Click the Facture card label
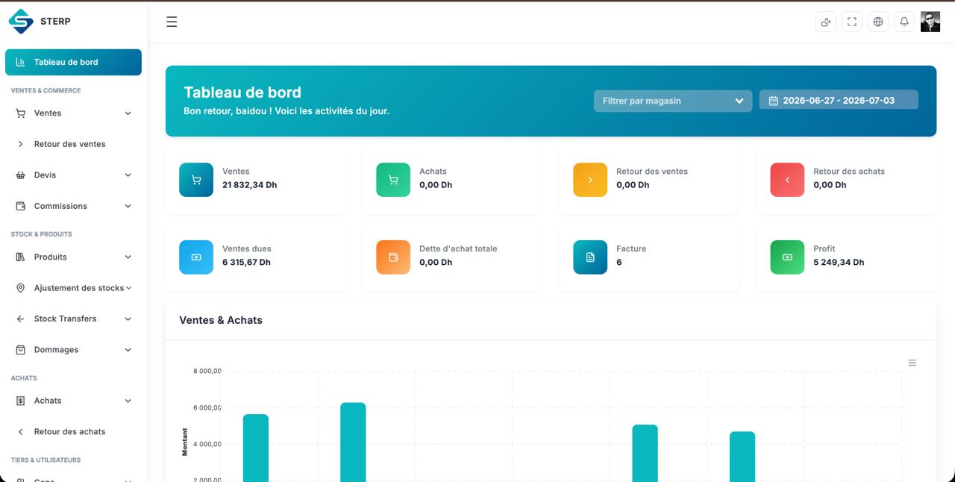The height and width of the screenshot is (482, 955). (631, 249)
